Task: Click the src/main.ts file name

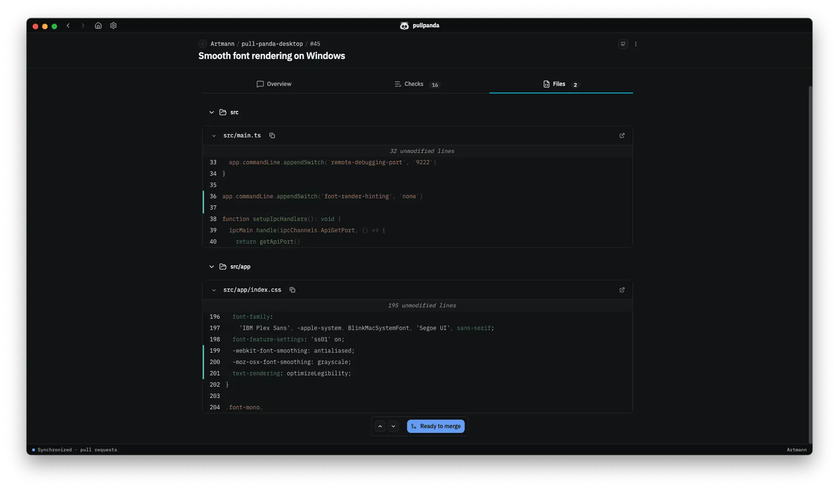Action: 242,135
